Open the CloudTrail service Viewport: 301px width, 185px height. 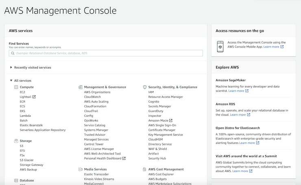[x=91, y=111]
